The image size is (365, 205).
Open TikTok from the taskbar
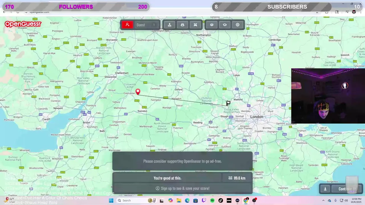point(220,200)
